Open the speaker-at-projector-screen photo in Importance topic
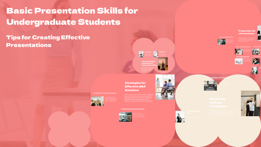The height and width of the screenshot is (147, 261). [163, 64]
